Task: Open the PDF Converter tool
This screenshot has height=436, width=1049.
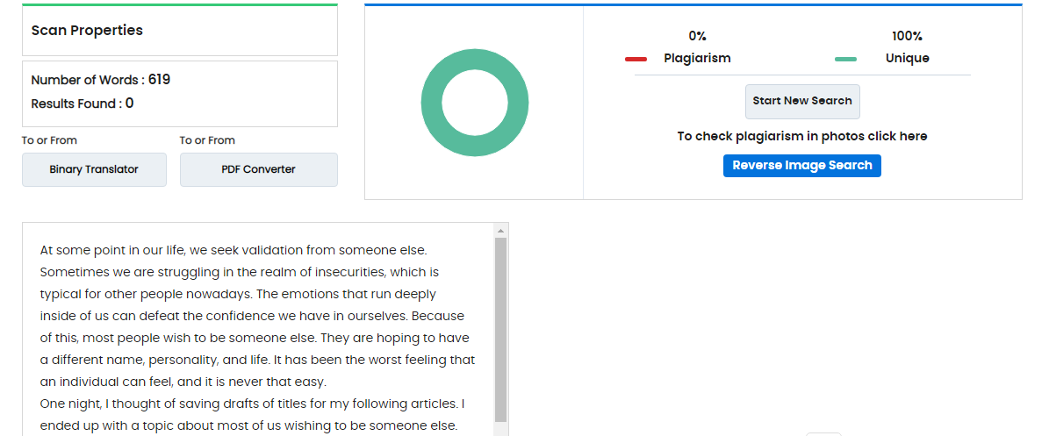Action: (x=258, y=170)
